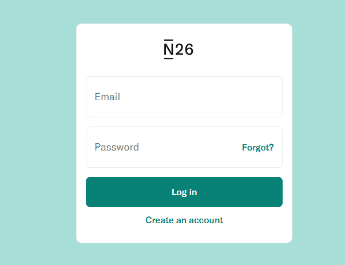Focus the Email input field
The height and width of the screenshot is (265, 345).
184,97
